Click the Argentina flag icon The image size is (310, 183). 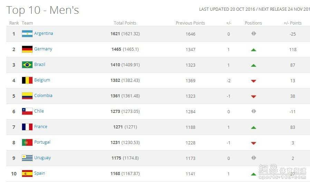pos(27,34)
